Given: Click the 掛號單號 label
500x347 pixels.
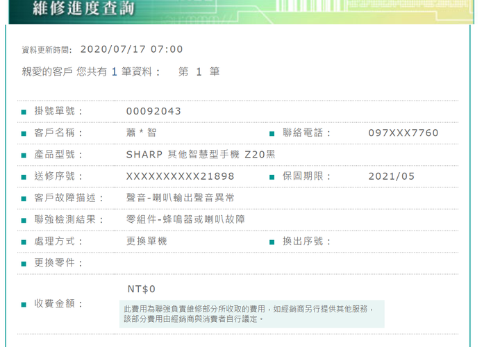Looking at the screenshot, I should click(58, 111).
